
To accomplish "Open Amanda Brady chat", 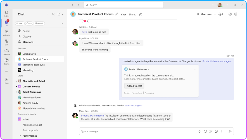I will pos(40,103).
